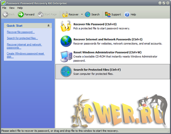Follow the 'Recover file password...' link
171x134 pixels.
pos(21,32)
